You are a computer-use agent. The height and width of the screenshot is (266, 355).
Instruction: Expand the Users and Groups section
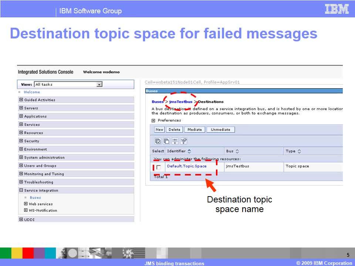(21, 166)
